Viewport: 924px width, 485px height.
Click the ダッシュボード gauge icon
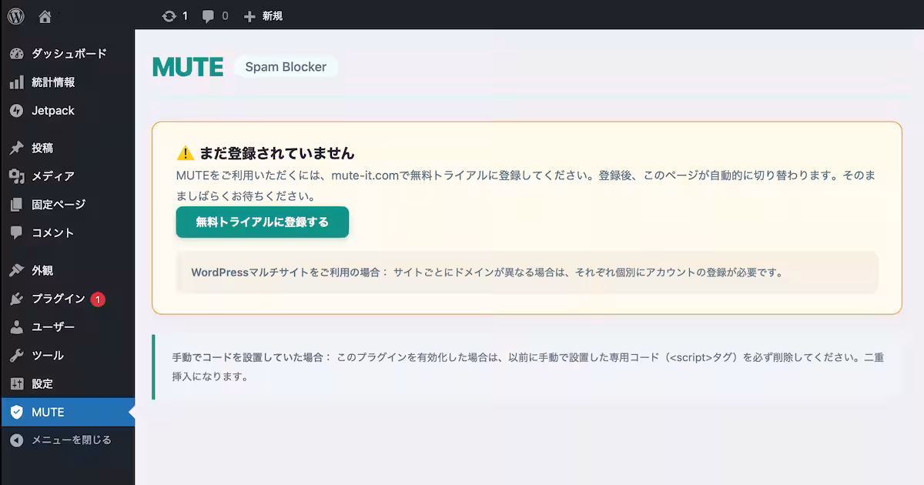(17, 54)
